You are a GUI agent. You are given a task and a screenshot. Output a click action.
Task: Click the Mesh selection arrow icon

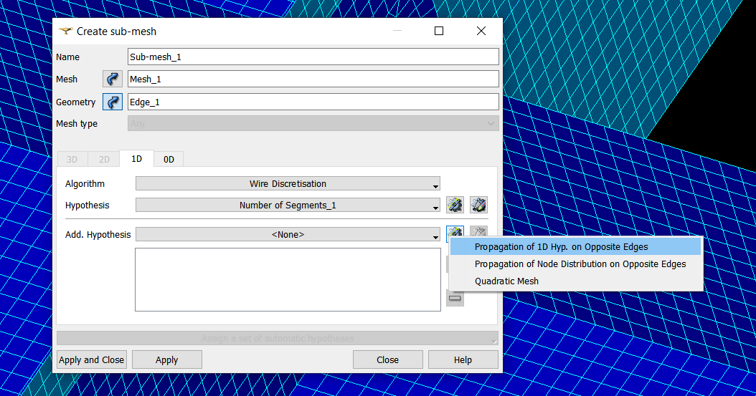[x=113, y=79]
